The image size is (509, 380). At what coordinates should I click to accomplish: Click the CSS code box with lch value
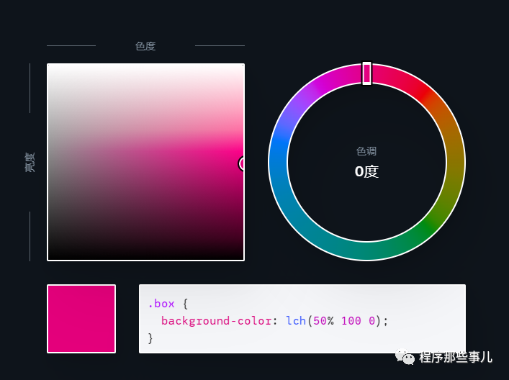302,319
